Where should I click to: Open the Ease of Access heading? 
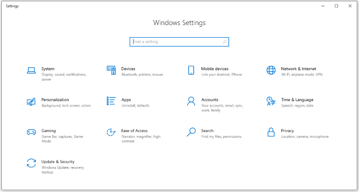(134, 131)
